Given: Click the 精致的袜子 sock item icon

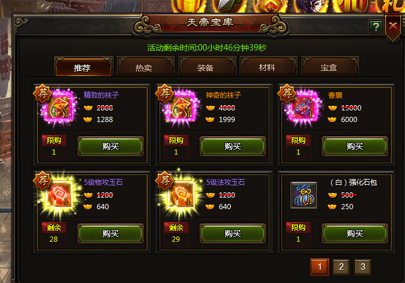Looking at the screenshot, I should [x=59, y=109].
